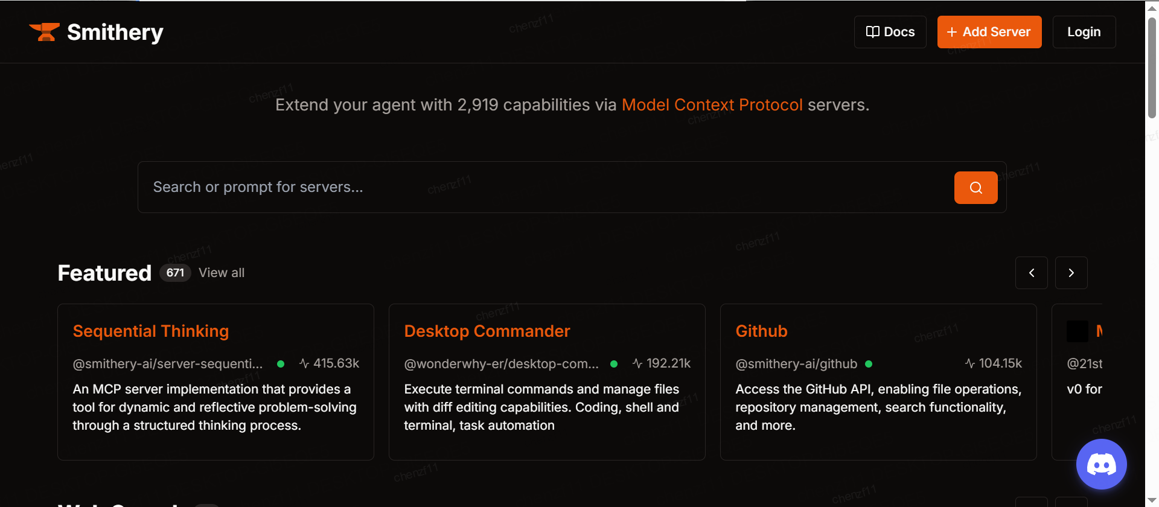Click View all next to Featured

pyautogui.click(x=222, y=273)
